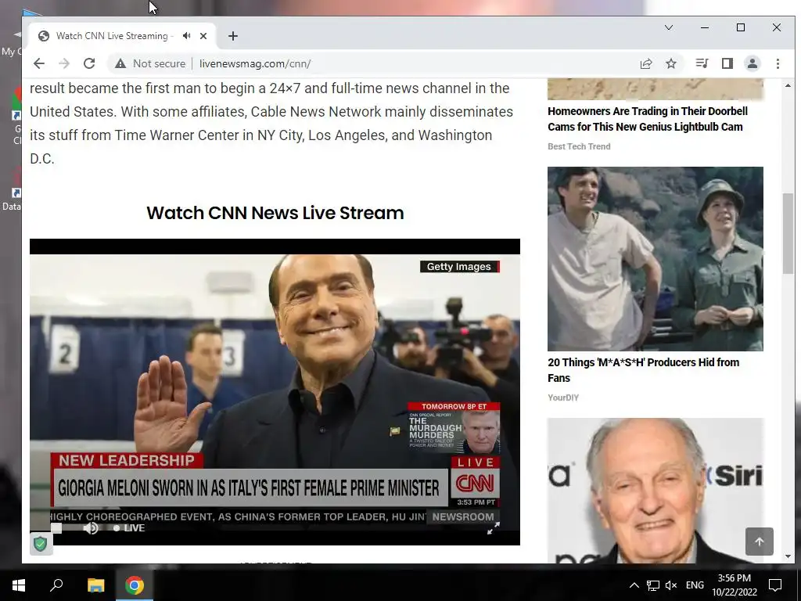Open Chrome side panel

tap(727, 63)
